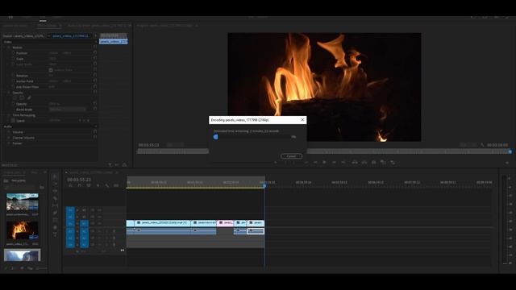
Task: Open the Blend Mode dropdown
Action: [x=68, y=110]
